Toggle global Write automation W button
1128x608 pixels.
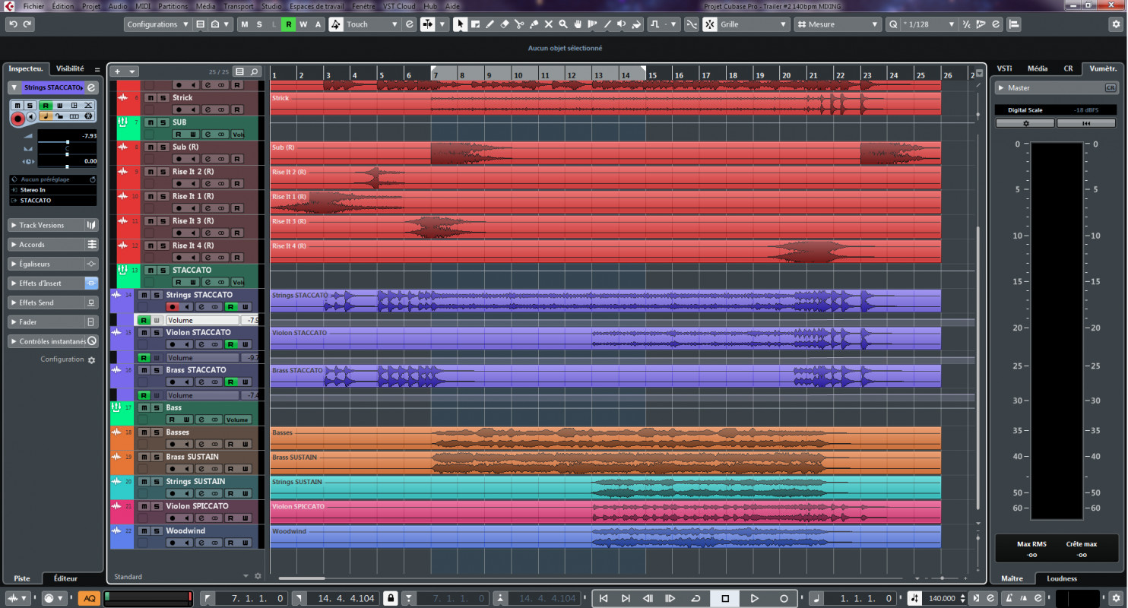[x=303, y=24]
